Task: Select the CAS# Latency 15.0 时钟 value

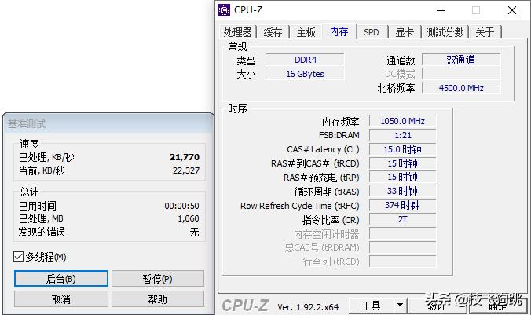Action: point(402,149)
